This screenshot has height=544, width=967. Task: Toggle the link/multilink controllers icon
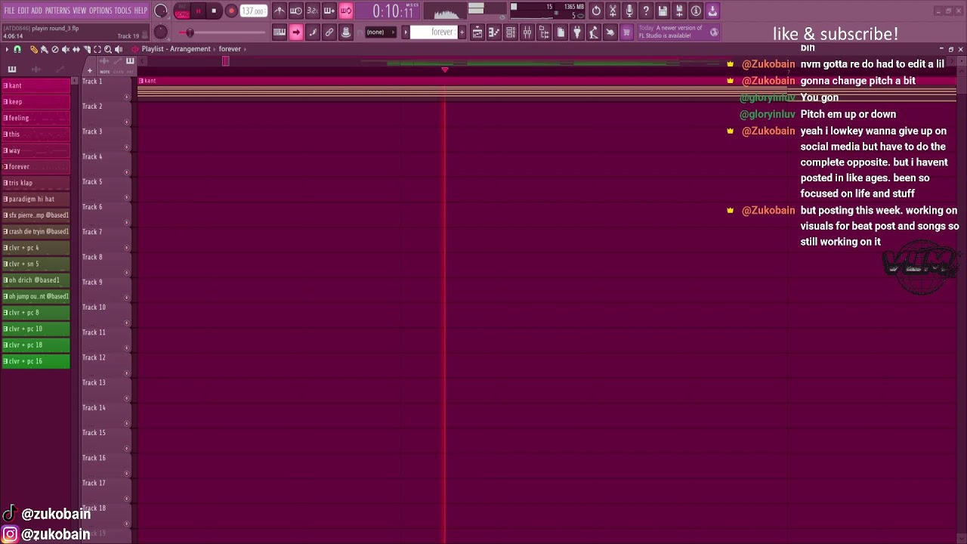pos(329,32)
